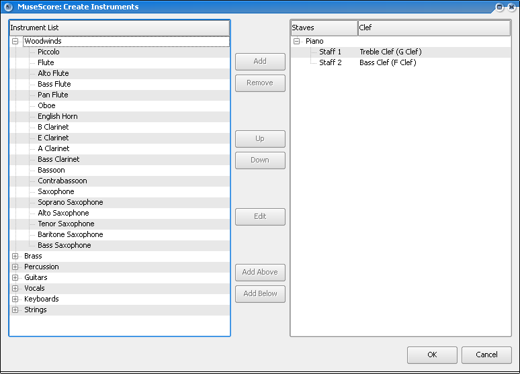The image size is (520, 374).
Task: Pick English Horn
Action: (57, 116)
